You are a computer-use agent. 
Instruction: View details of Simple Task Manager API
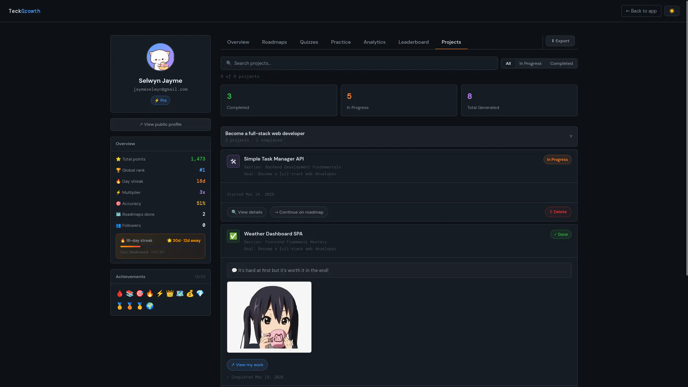pos(247,212)
